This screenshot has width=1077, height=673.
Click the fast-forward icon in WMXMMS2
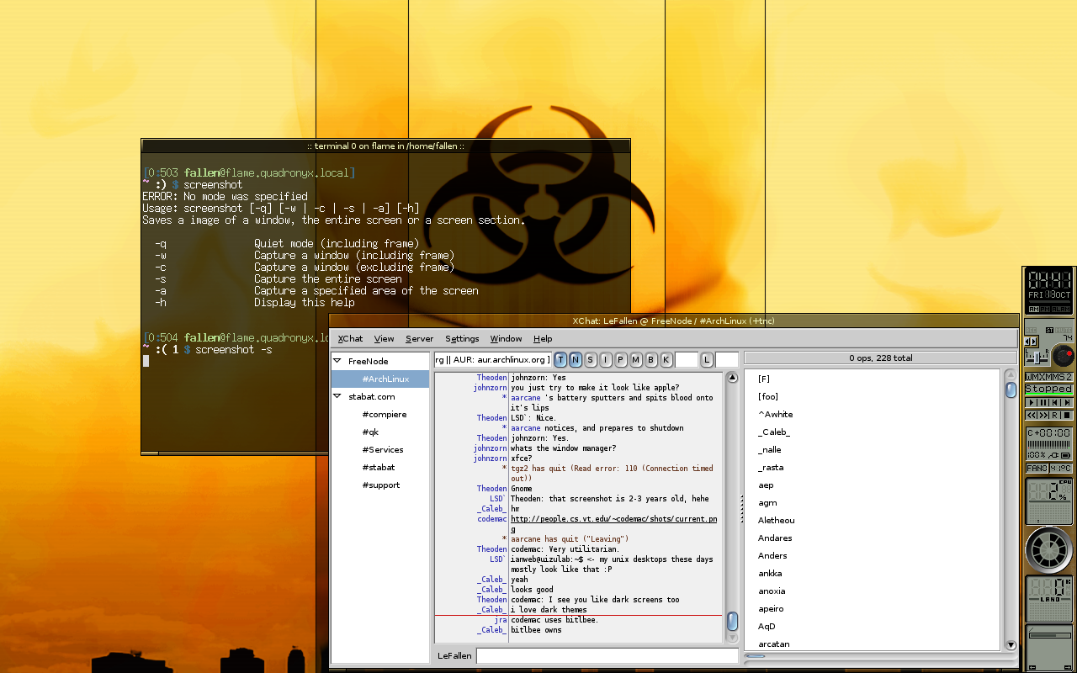[1043, 415]
